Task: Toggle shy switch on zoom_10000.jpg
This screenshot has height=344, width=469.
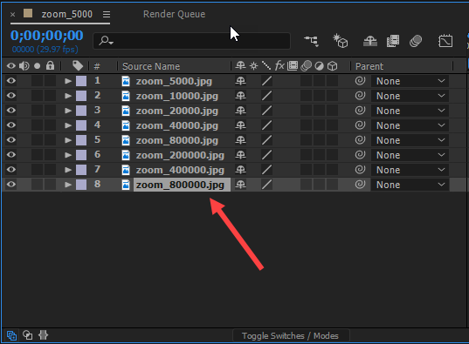Action: pyautogui.click(x=240, y=96)
